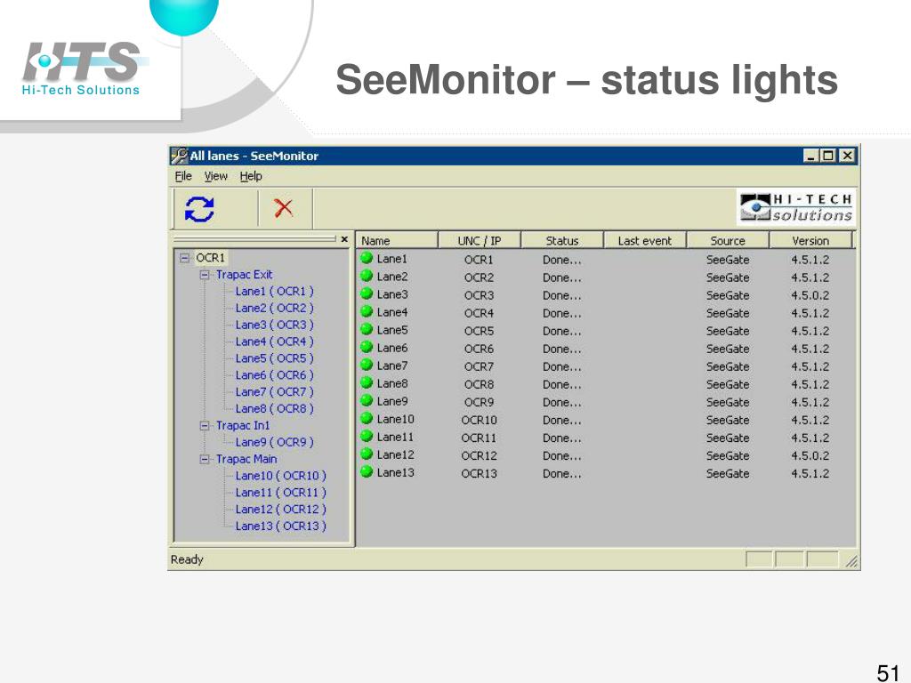Click the OCR7 cell in UNC / IP column

[479, 367]
